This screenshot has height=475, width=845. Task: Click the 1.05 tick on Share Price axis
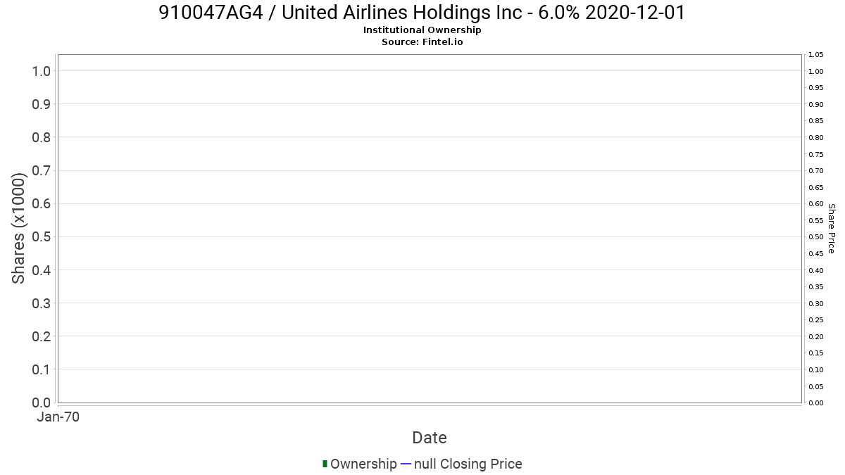[815, 55]
